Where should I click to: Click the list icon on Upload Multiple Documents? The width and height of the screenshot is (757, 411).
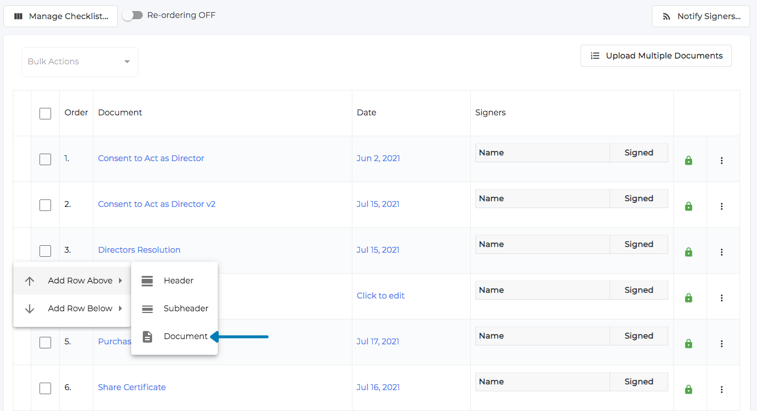(x=594, y=56)
